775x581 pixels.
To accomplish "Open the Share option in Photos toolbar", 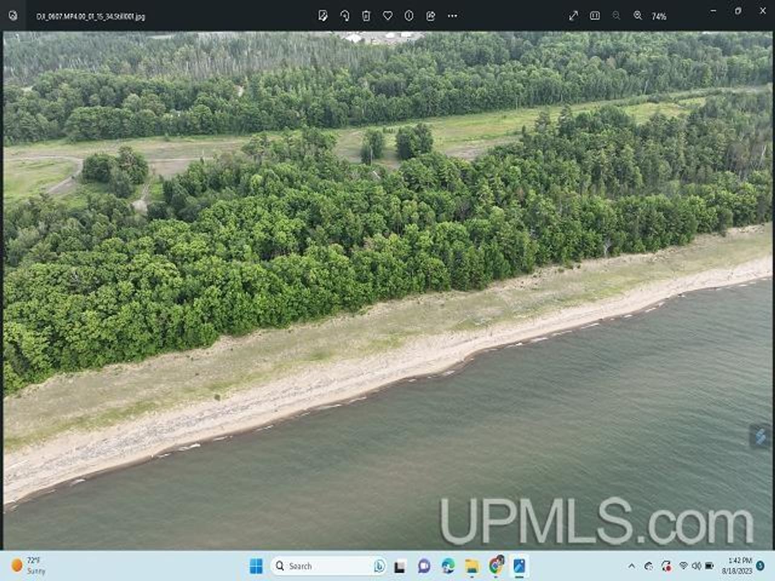I will click(430, 16).
